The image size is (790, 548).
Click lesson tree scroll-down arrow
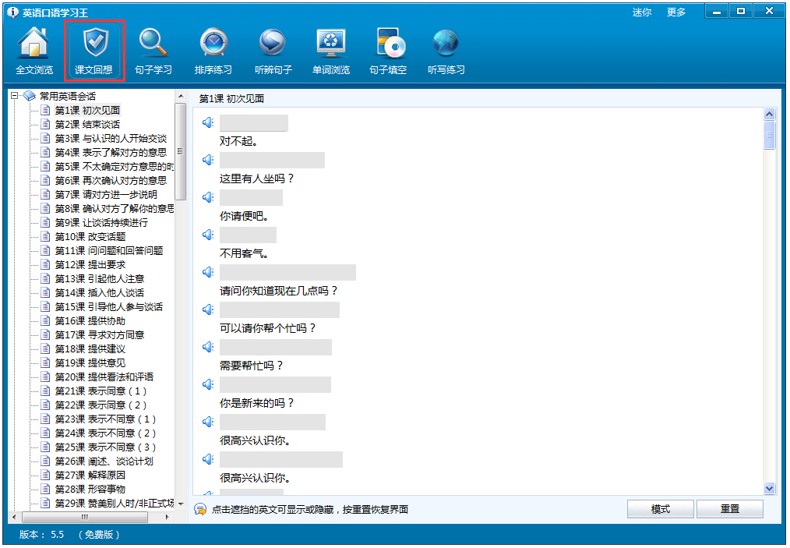[x=181, y=504]
